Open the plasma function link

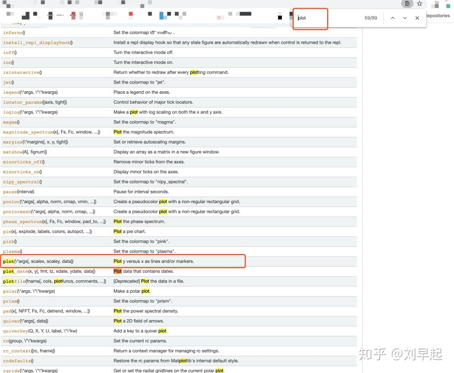pos(11,251)
